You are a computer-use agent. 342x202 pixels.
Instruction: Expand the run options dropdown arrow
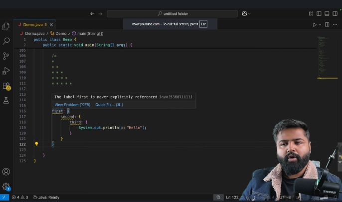(x=320, y=25)
